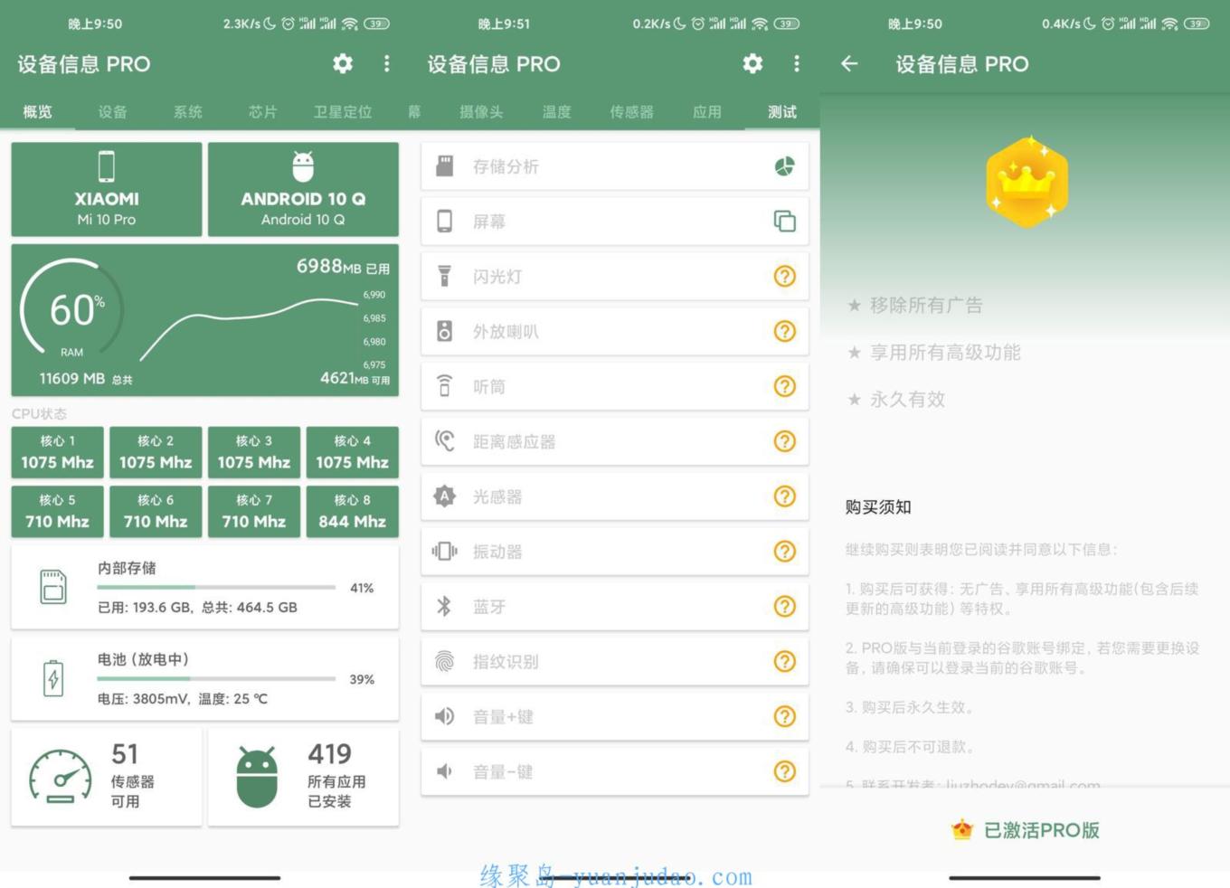Open the XIAOMI Mi 10 Pro device card
1230x888 pixels.
pos(107,189)
